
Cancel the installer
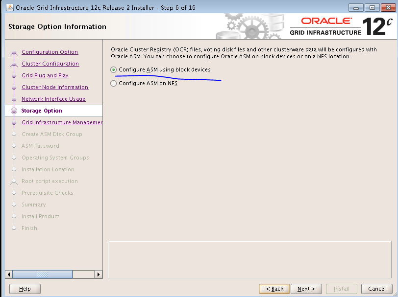click(x=376, y=289)
